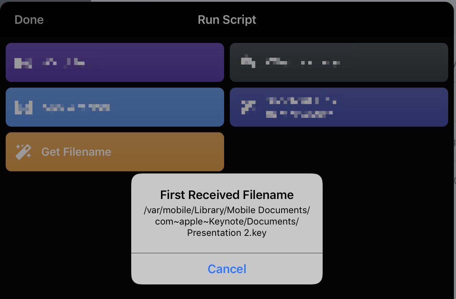Image resolution: width=456 pixels, height=299 pixels.
Task: Open the purple shortcut tile's blurred label
Action: (x=64, y=63)
